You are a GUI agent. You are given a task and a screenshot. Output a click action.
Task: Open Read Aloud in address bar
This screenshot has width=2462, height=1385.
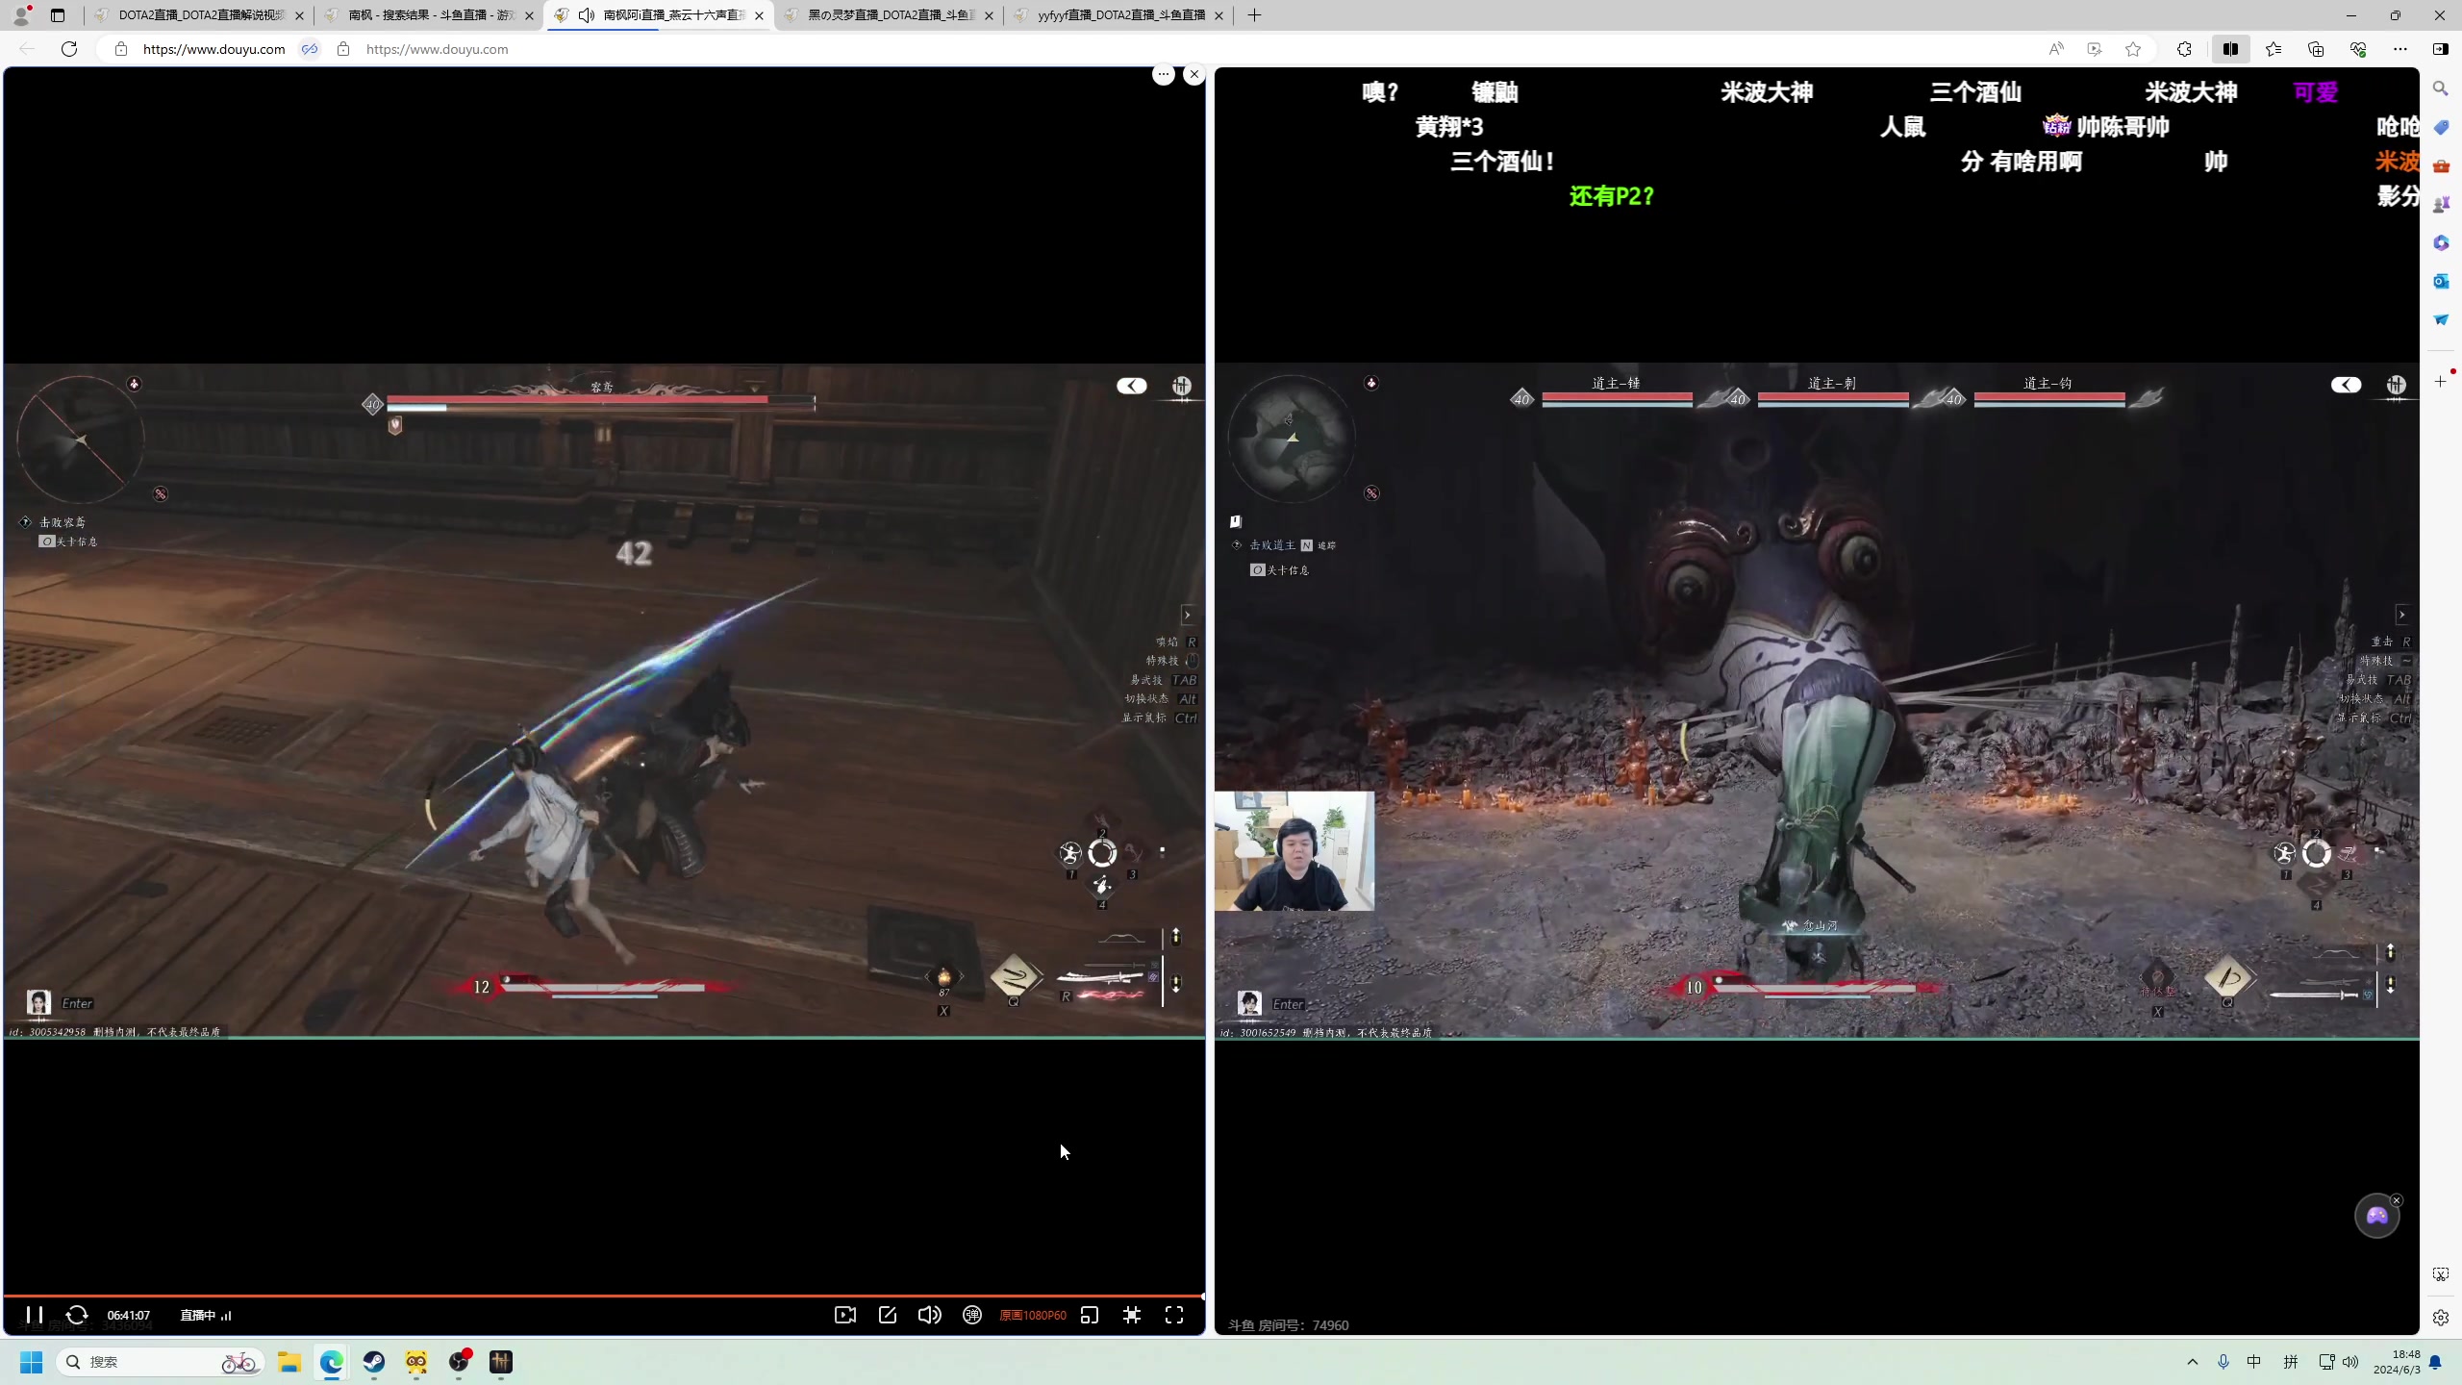pyautogui.click(x=2056, y=49)
